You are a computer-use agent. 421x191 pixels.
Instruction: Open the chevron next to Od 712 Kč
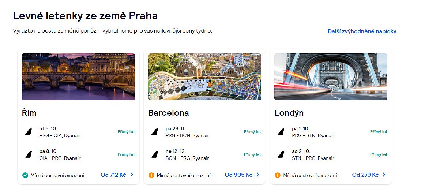[x=132, y=175]
